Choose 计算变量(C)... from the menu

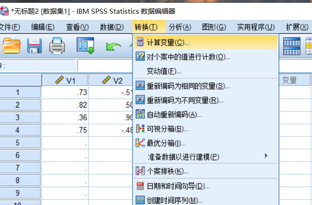point(206,42)
